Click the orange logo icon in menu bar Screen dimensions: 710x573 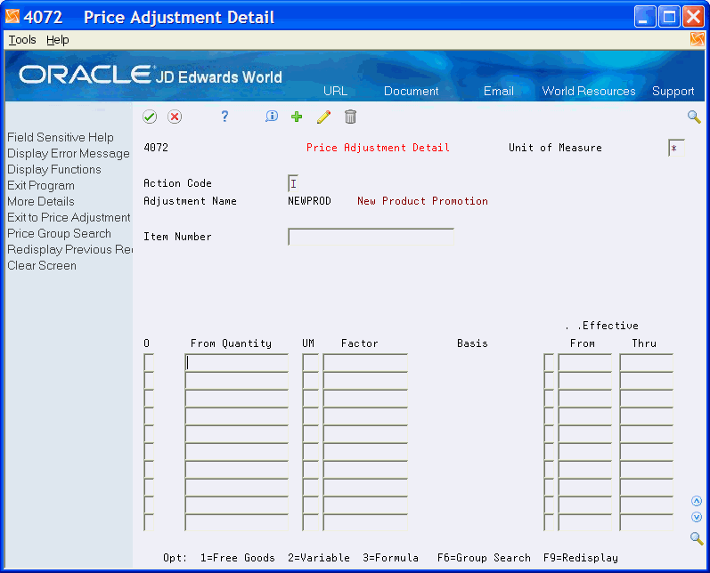coord(697,39)
